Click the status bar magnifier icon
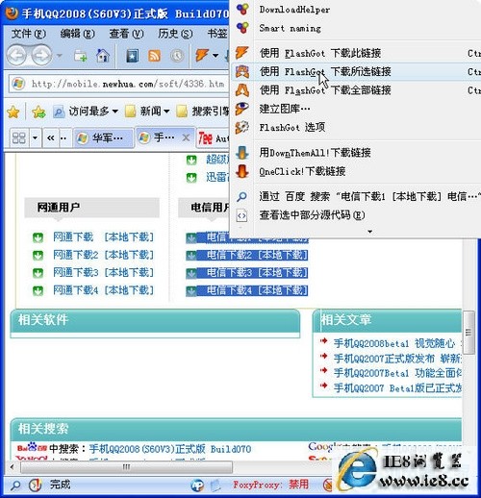481x498 pixels. [x=15, y=486]
